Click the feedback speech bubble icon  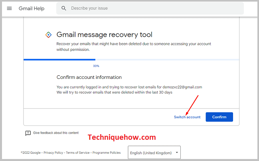pos(28,133)
